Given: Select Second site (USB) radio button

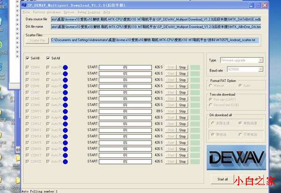Looking at the screenshot, I should [211, 105].
